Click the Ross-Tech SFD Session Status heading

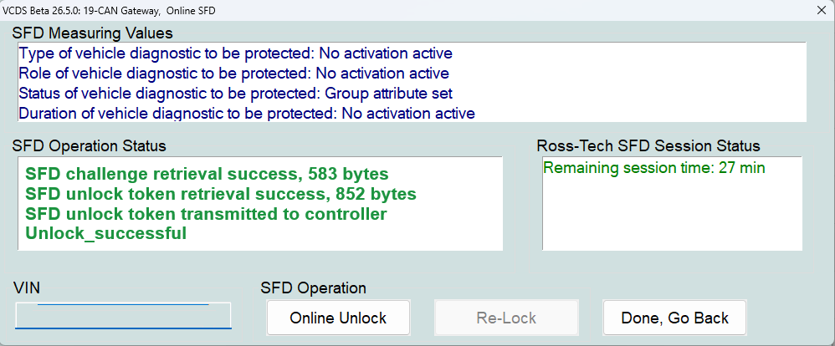click(x=648, y=145)
